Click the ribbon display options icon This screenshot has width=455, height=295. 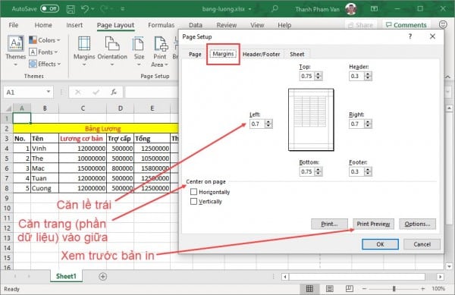[x=375, y=9]
